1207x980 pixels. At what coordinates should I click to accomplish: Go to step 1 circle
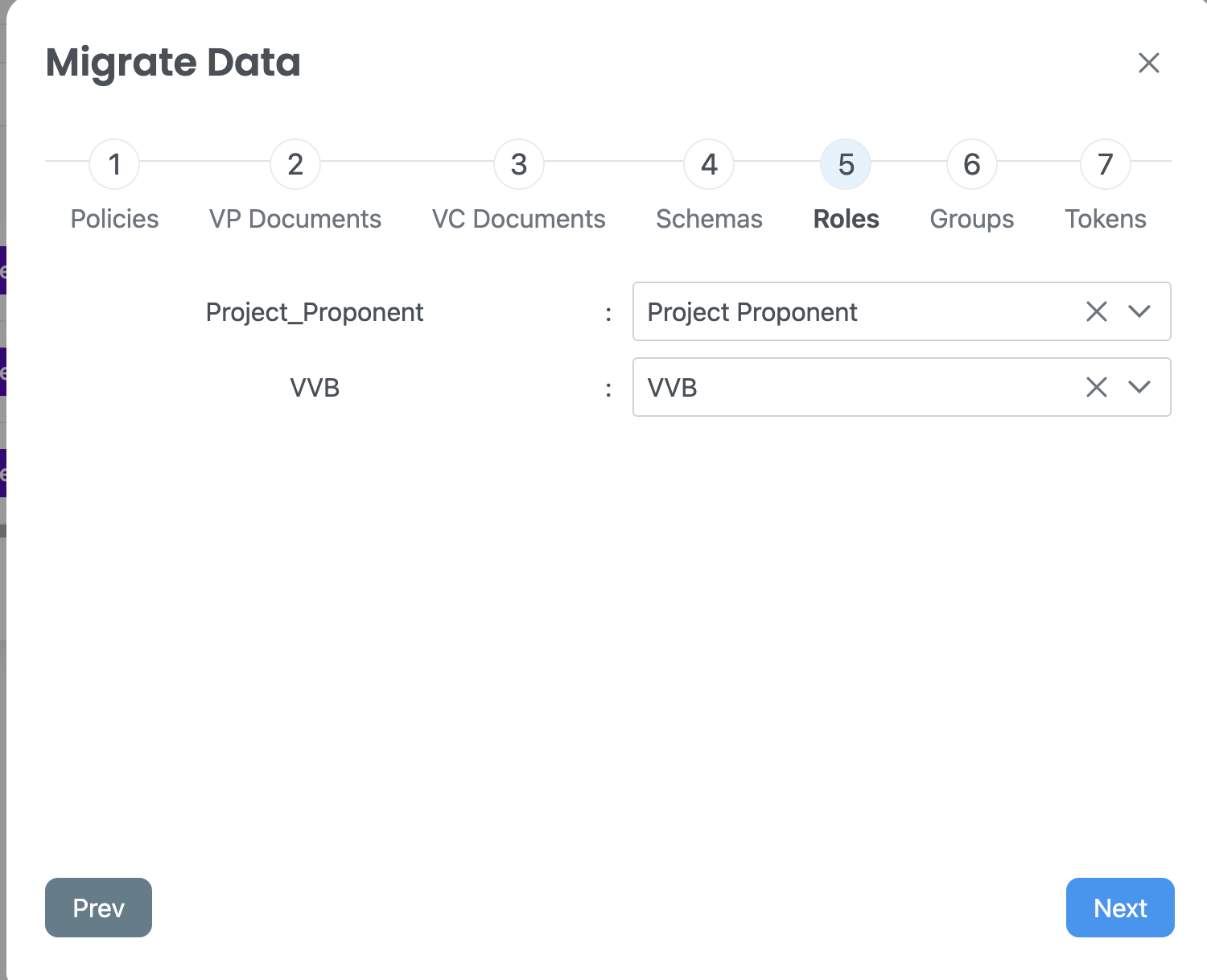(x=114, y=164)
